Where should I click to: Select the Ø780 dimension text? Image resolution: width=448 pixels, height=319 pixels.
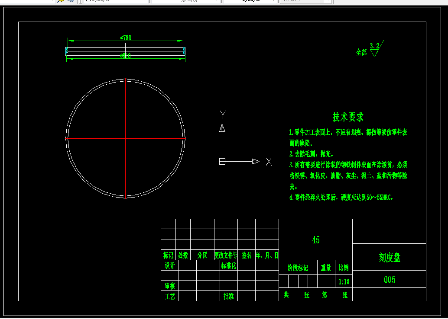click(x=126, y=38)
